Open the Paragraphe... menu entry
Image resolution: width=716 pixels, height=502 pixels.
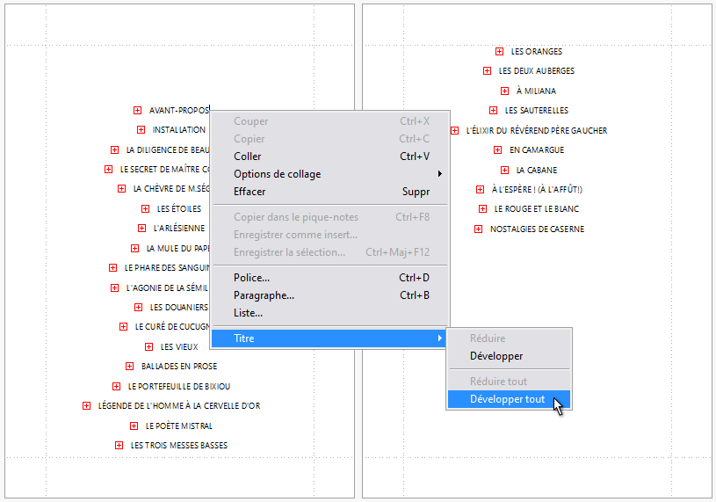(x=264, y=295)
